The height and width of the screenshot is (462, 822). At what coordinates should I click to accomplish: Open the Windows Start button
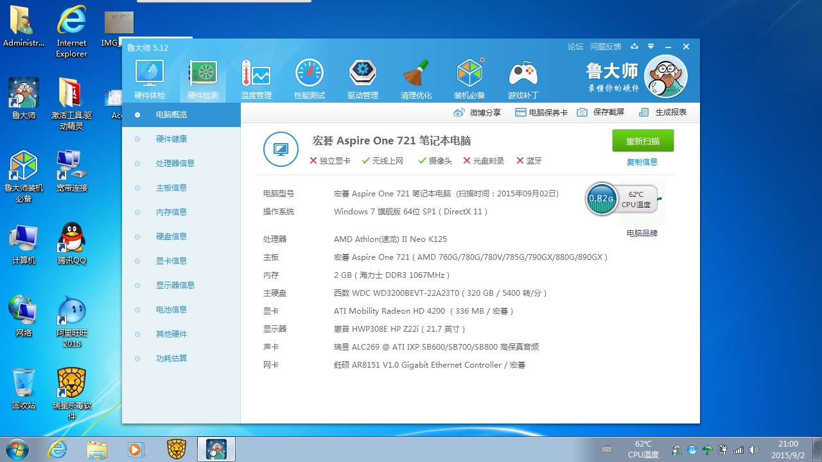[x=17, y=449]
